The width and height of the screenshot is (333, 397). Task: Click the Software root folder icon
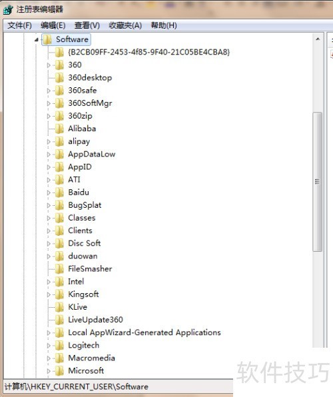[47, 39]
